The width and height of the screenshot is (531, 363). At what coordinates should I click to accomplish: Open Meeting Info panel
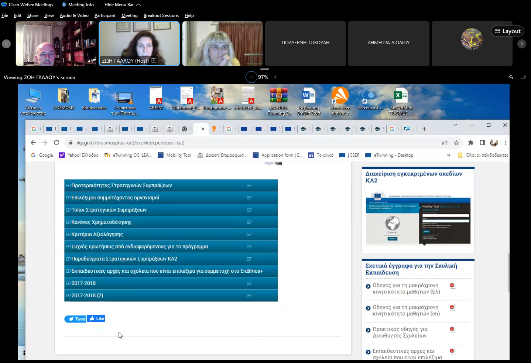pyautogui.click(x=78, y=5)
